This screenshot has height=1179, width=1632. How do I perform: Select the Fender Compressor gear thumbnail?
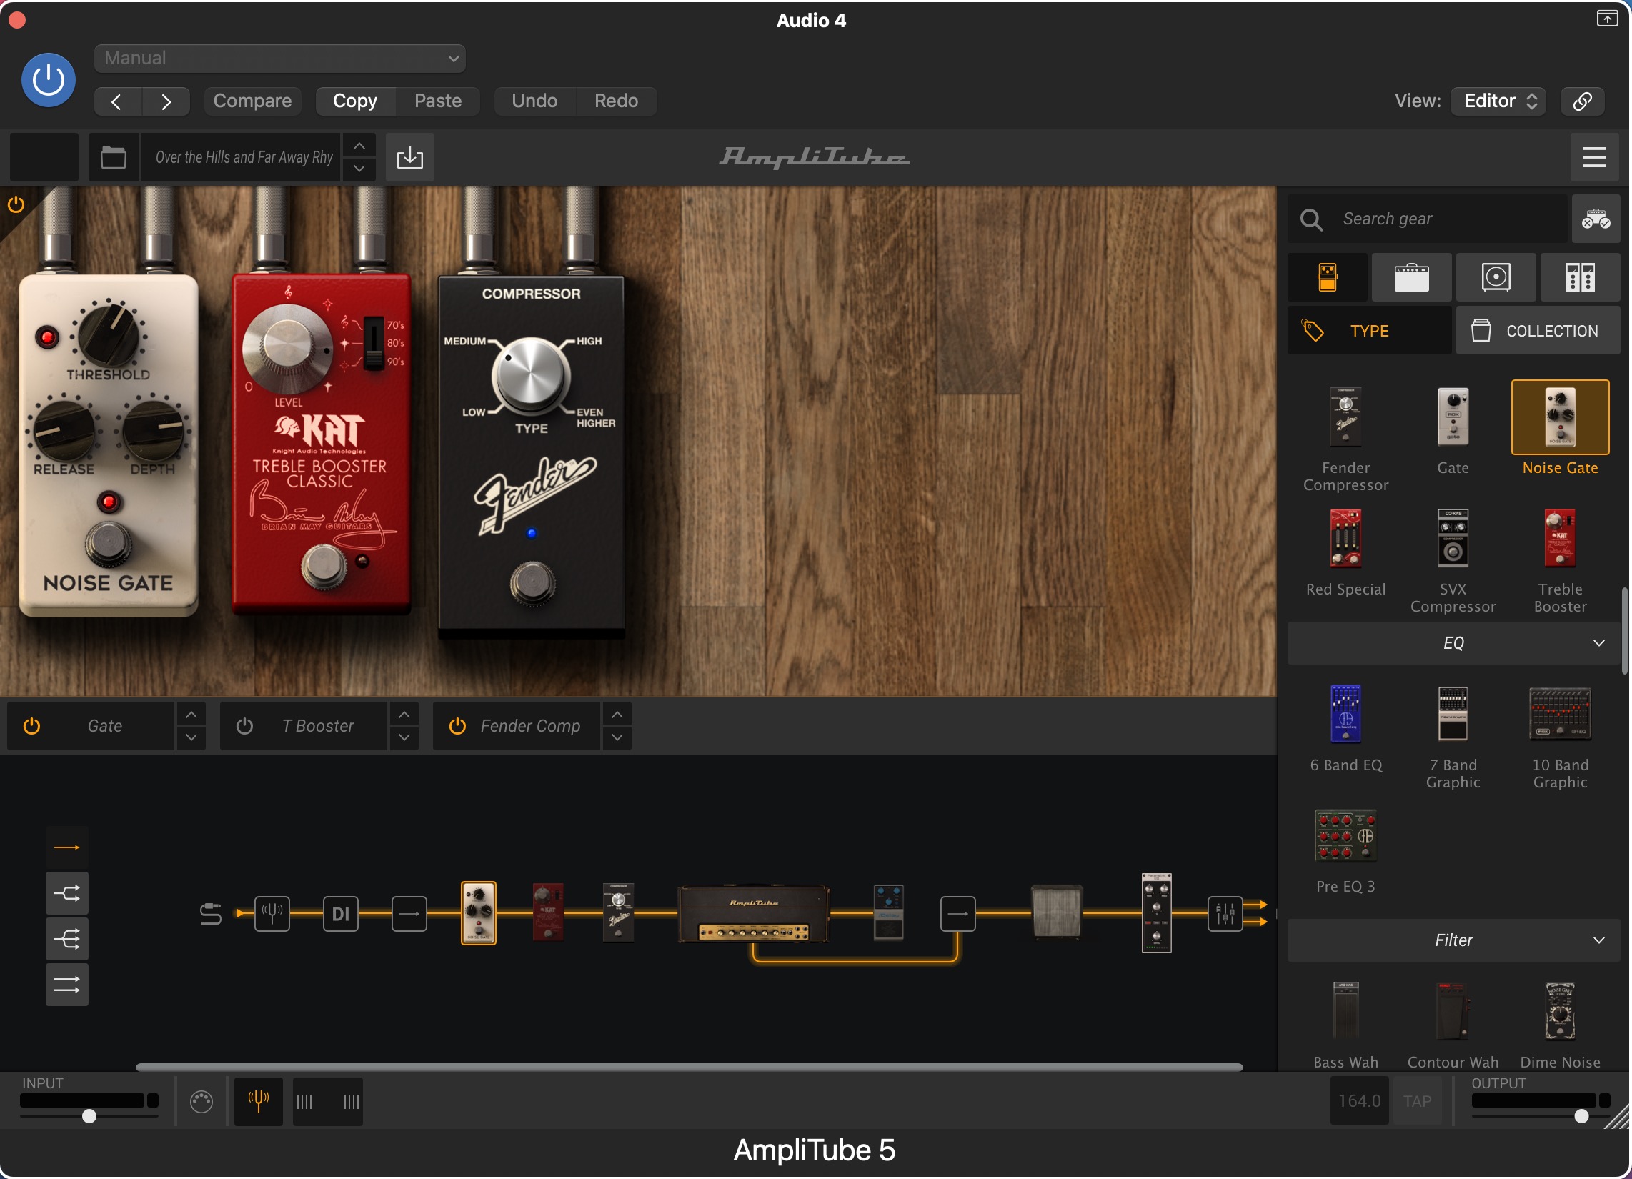click(x=1346, y=417)
